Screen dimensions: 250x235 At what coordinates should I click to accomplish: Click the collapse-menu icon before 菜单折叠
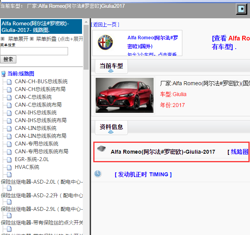pos(32,39)
